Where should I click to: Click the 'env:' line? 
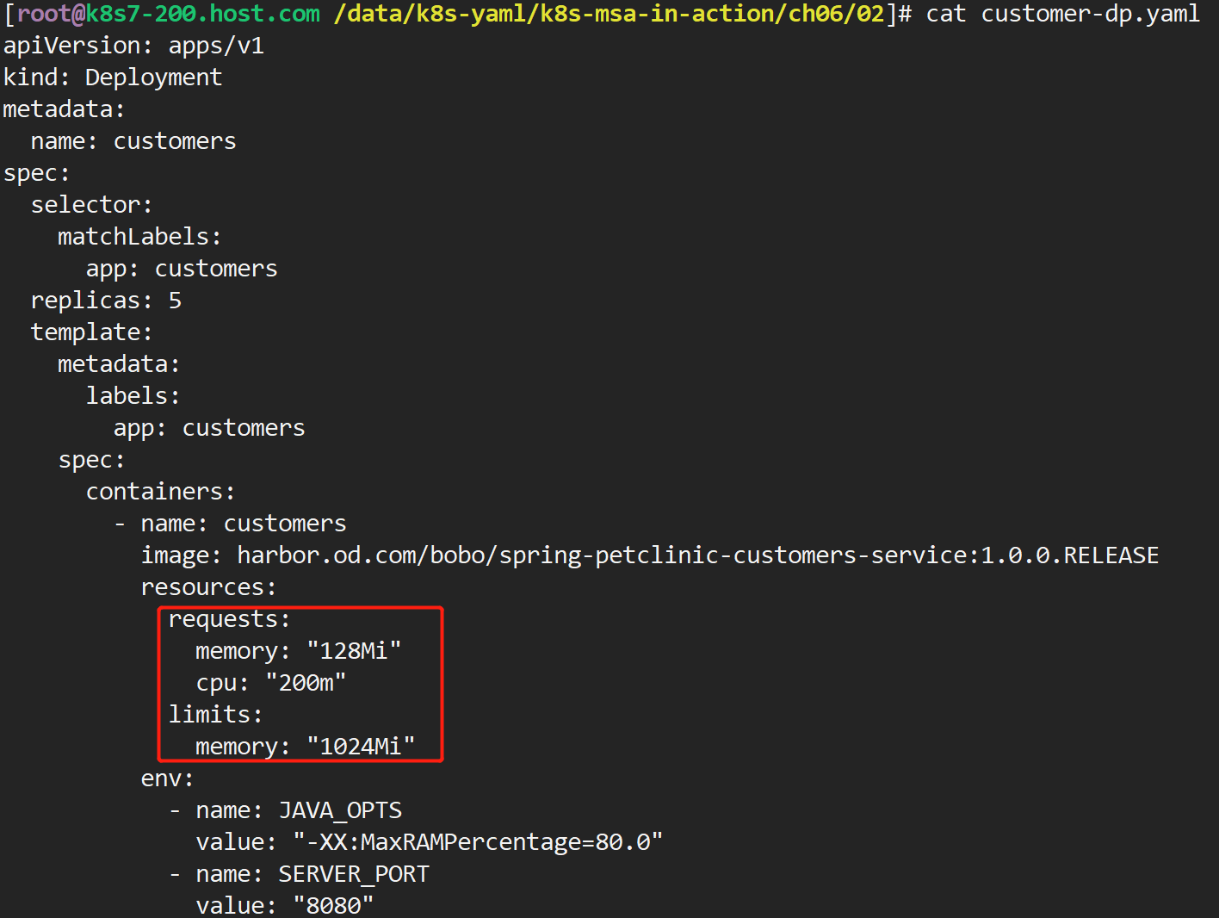coord(168,778)
